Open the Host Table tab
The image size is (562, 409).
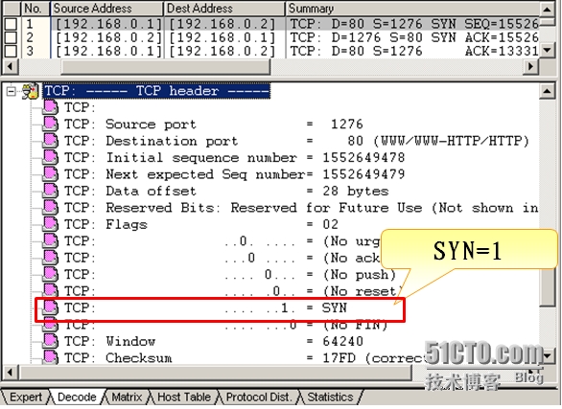[184, 398]
